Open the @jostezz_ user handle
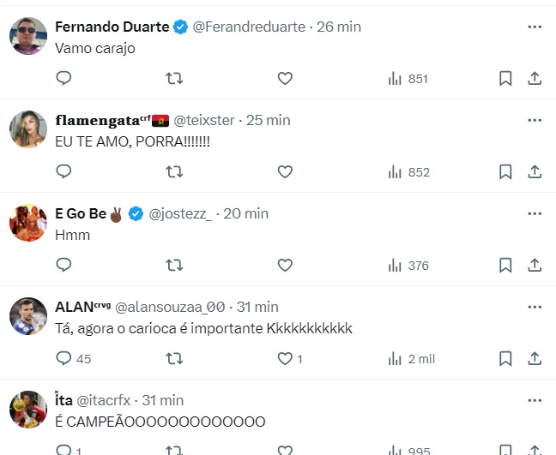The height and width of the screenshot is (455, 556). [x=182, y=213]
